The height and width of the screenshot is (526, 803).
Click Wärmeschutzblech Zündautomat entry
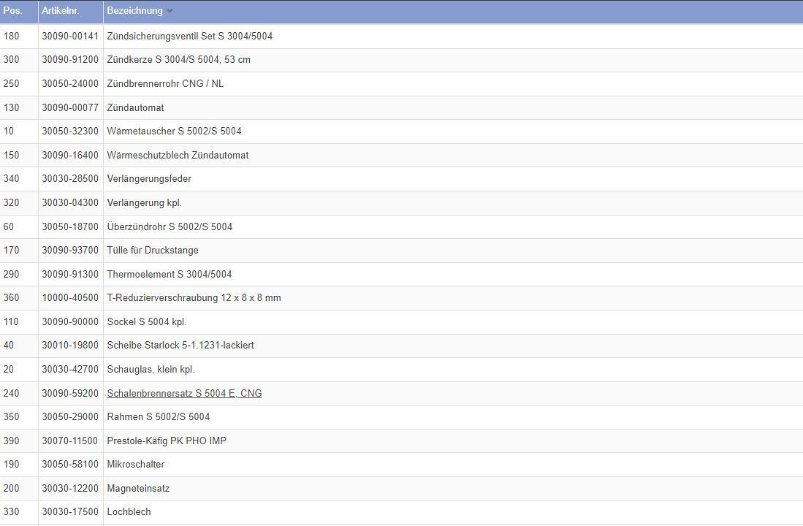click(178, 155)
